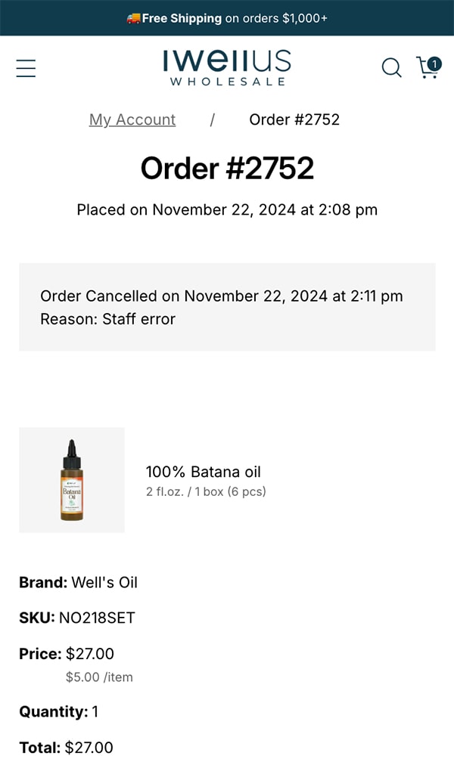The height and width of the screenshot is (768, 454).
Task: Open the shopping cart
Action: [426, 69]
